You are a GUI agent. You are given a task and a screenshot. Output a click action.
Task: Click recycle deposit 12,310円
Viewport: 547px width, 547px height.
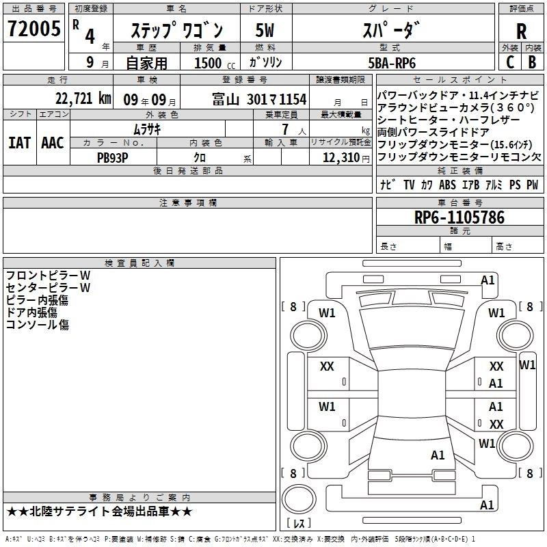tap(346, 158)
